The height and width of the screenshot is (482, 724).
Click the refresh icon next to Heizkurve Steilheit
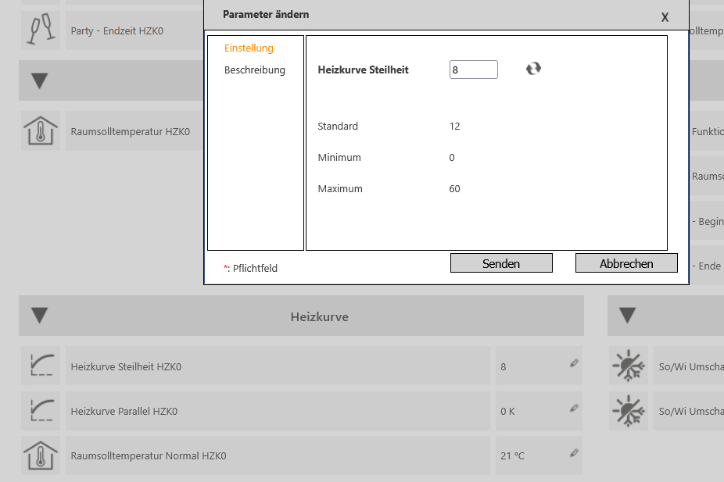pyautogui.click(x=533, y=69)
